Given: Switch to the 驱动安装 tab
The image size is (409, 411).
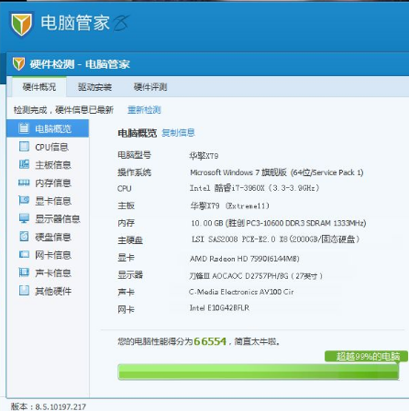Looking at the screenshot, I should 94,87.
